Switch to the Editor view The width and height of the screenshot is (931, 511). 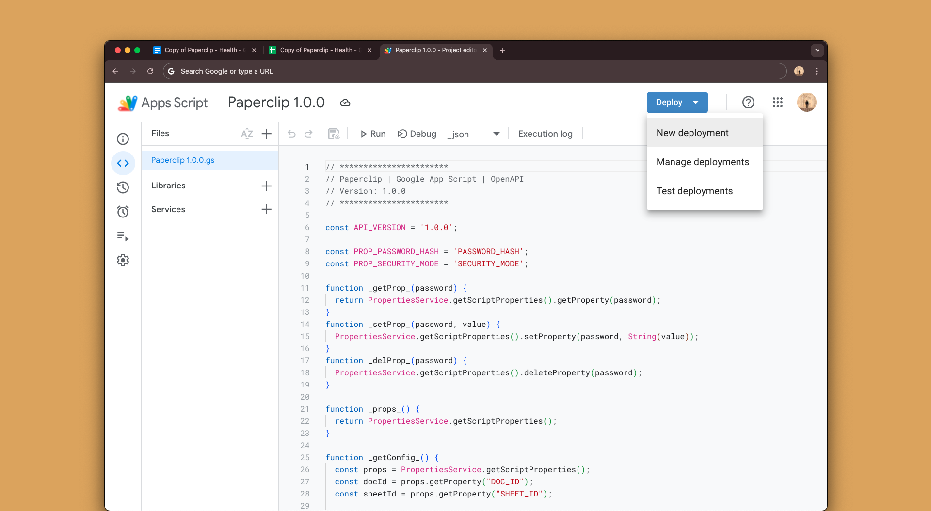coord(123,163)
